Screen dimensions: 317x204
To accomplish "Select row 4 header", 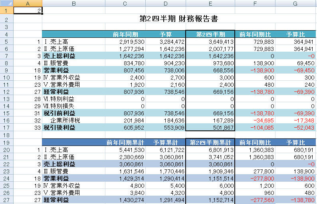I will coord(6,35).
